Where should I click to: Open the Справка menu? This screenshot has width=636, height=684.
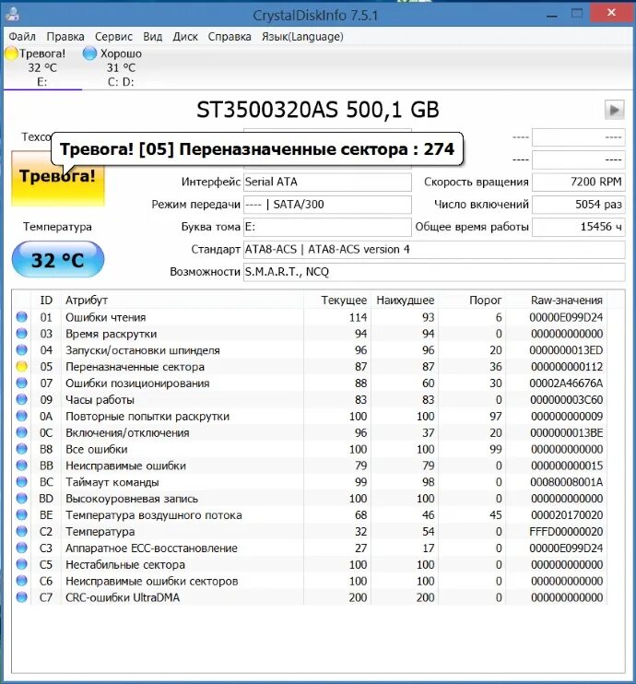point(230,37)
